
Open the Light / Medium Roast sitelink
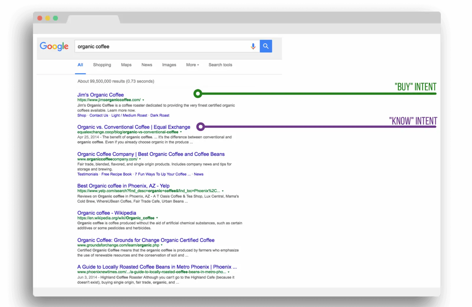point(129,115)
